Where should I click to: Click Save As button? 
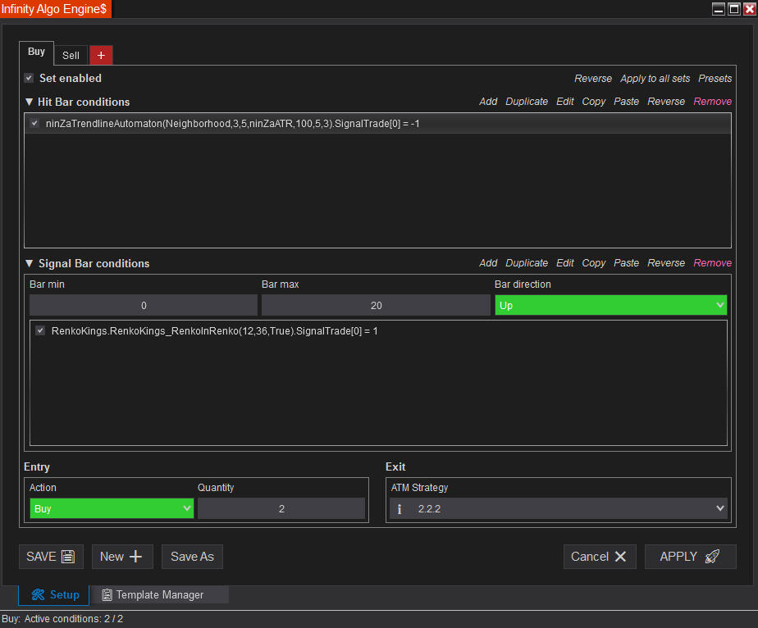click(x=192, y=557)
